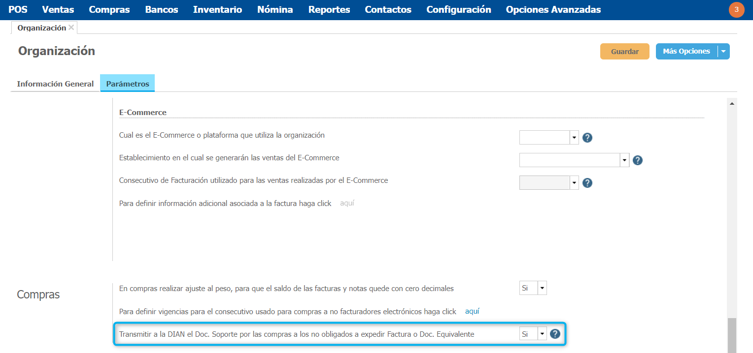
Task: Click the Más Opciones button
Action: pyautogui.click(x=686, y=51)
